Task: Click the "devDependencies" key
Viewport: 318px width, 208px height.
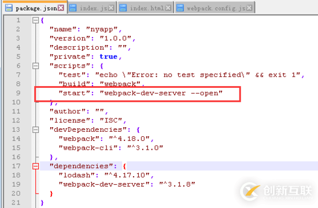Action: pos(88,130)
